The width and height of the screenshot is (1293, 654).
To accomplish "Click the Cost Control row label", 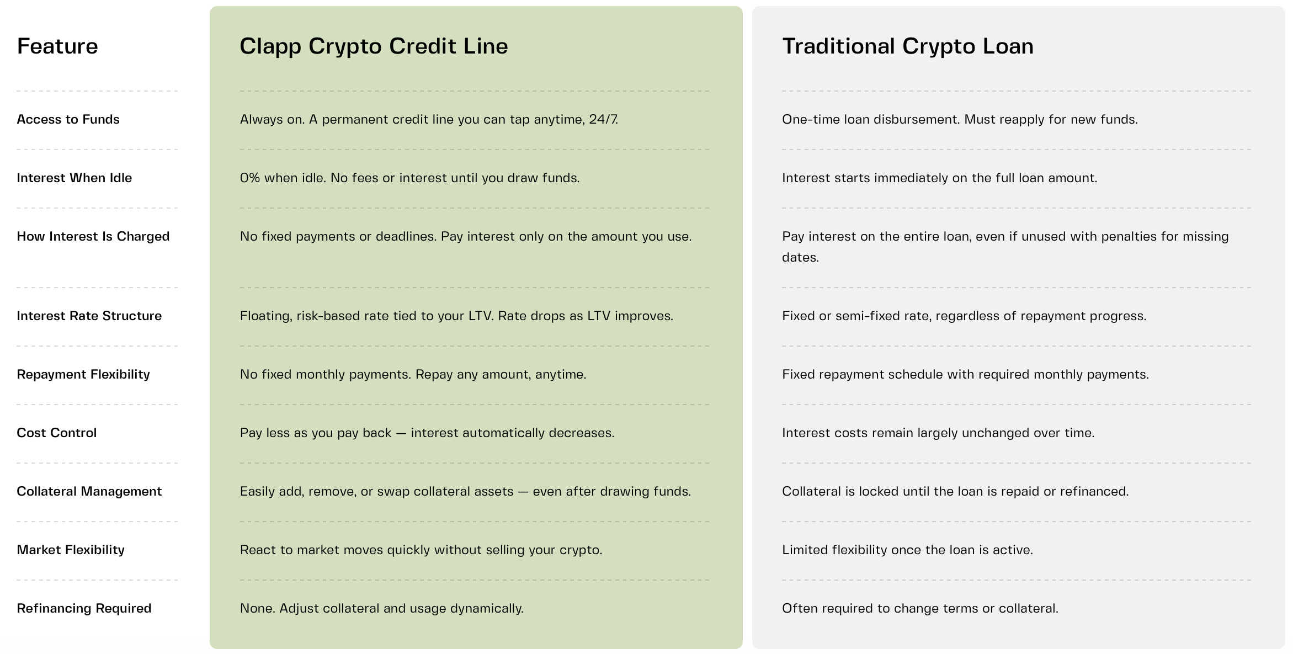I will [x=57, y=433].
